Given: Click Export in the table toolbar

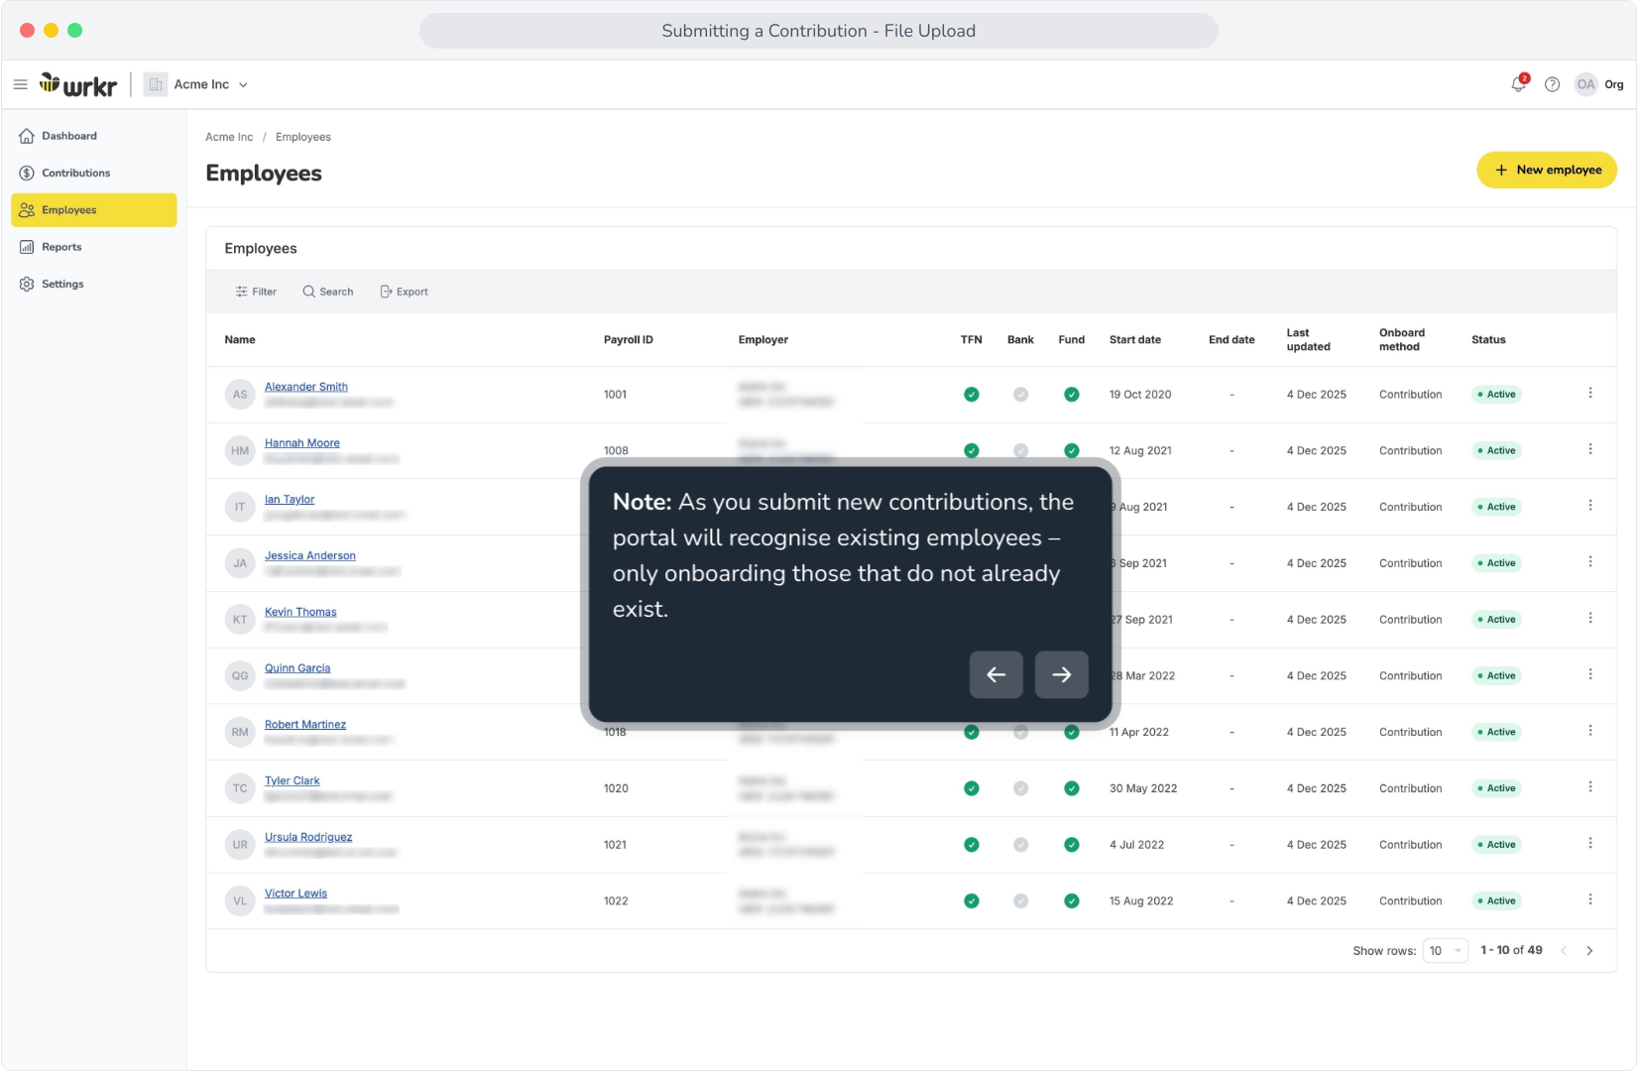Looking at the screenshot, I should click(x=404, y=292).
